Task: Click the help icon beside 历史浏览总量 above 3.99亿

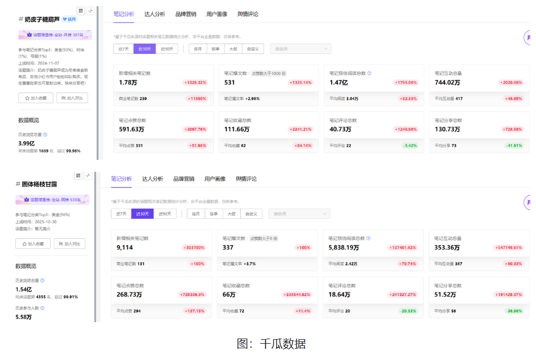Action: (x=45, y=134)
